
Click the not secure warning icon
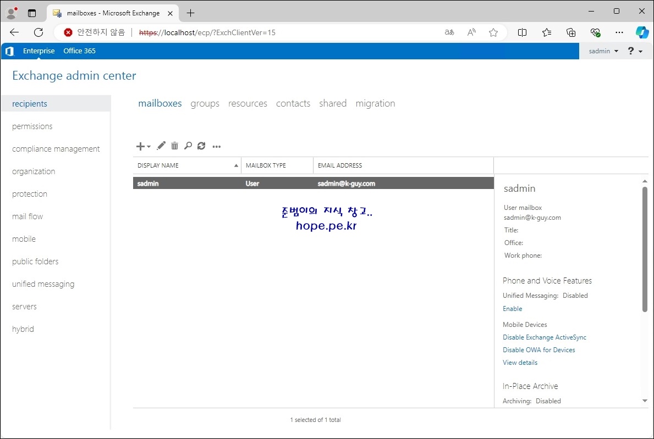pyautogui.click(x=68, y=32)
